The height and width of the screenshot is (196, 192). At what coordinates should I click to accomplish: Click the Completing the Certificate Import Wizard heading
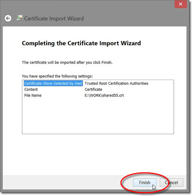[x=81, y=43]
